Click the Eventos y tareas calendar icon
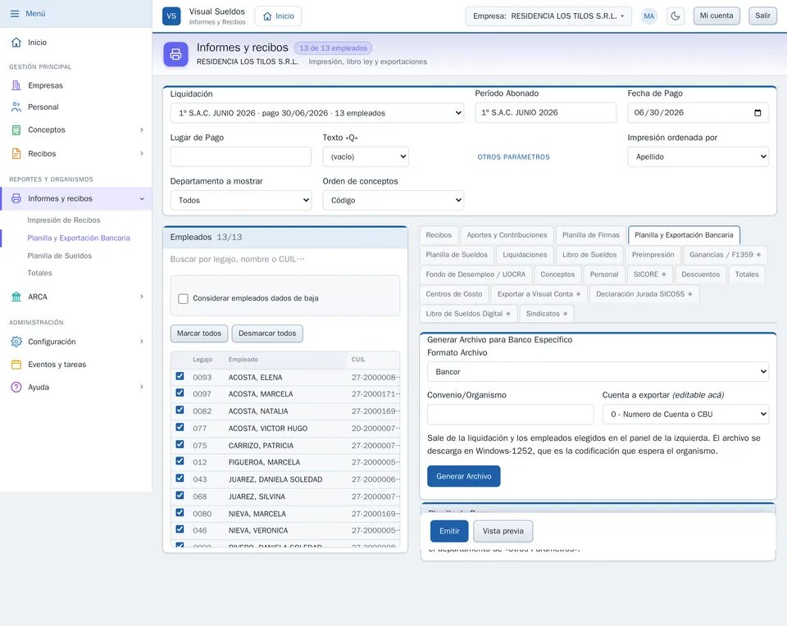This screenshot has height=626, width=787. point(16,365)
